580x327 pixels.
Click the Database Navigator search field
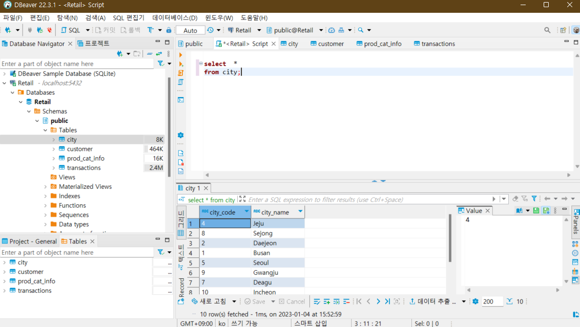(x=77, y=63)
